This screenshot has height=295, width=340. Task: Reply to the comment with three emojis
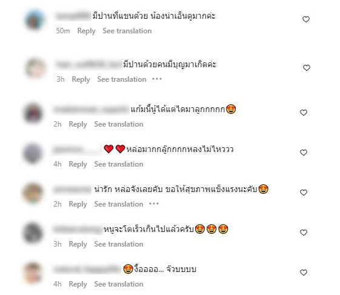pos(78,244)
